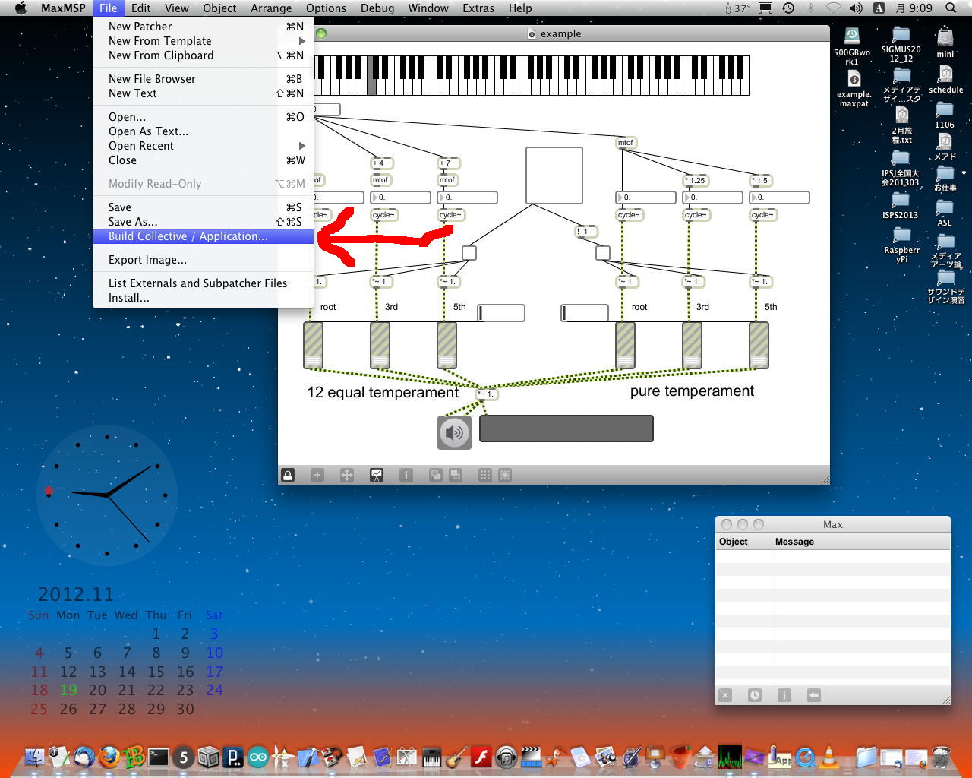Click the clock icon in Max window
The width and height of the screenshot is (972, 778).
click(754, 695)
